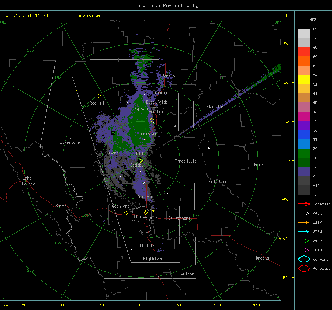Image resolution: width=332 pixels, height=310 pixels.
Task: Click the Sylvan label on map
Action: tap(141, 109)
